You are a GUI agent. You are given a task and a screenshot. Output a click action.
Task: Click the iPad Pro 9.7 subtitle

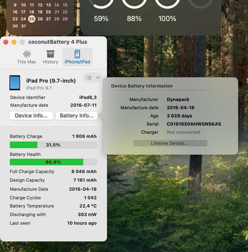(x=39, y=88)
